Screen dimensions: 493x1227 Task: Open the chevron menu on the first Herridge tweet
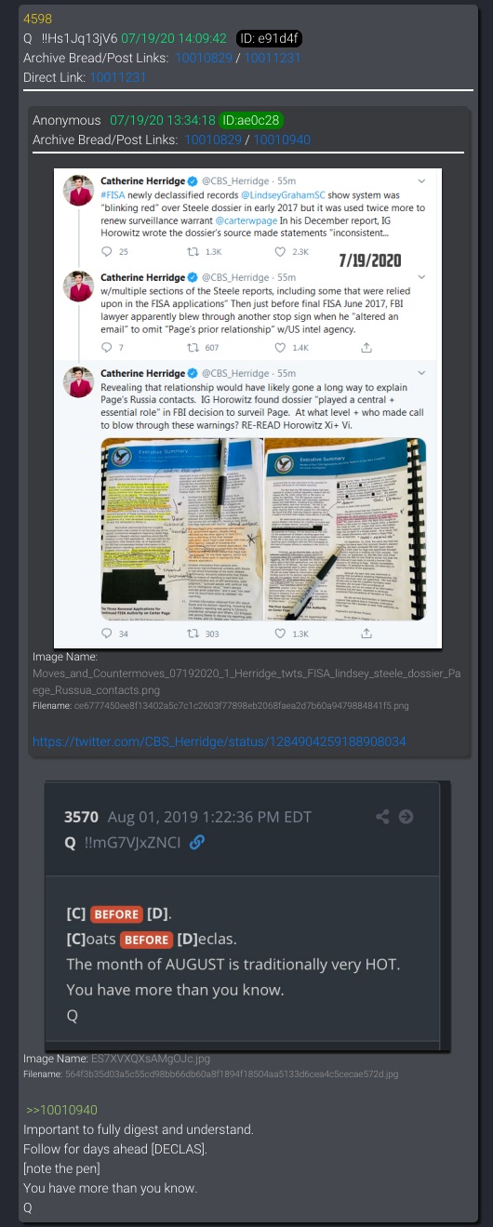coord(420,180)
